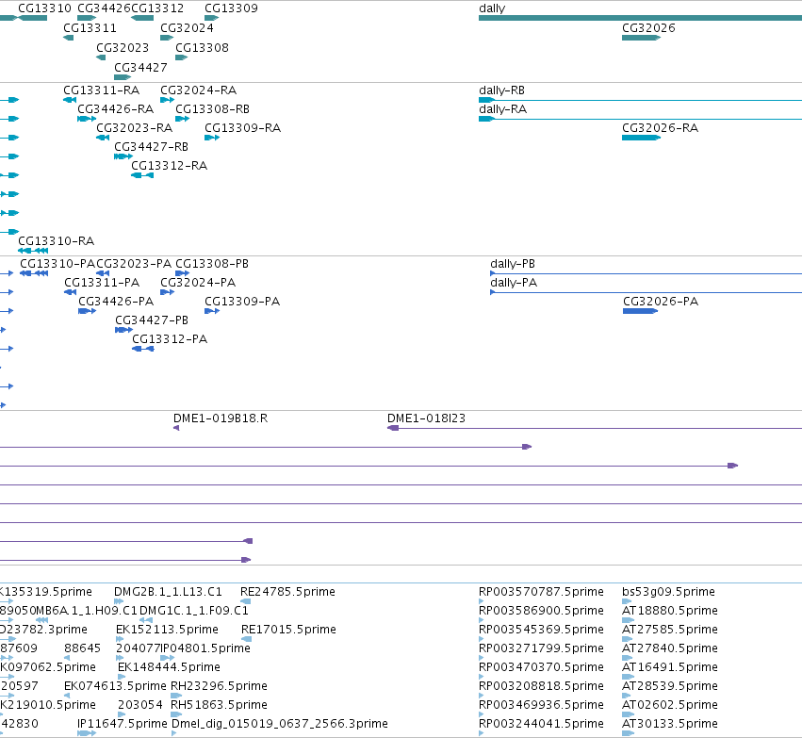This screenshot has width=802, height=738.
Task: Click the dally-RA transcript label
Action: (x=503, y=109)
